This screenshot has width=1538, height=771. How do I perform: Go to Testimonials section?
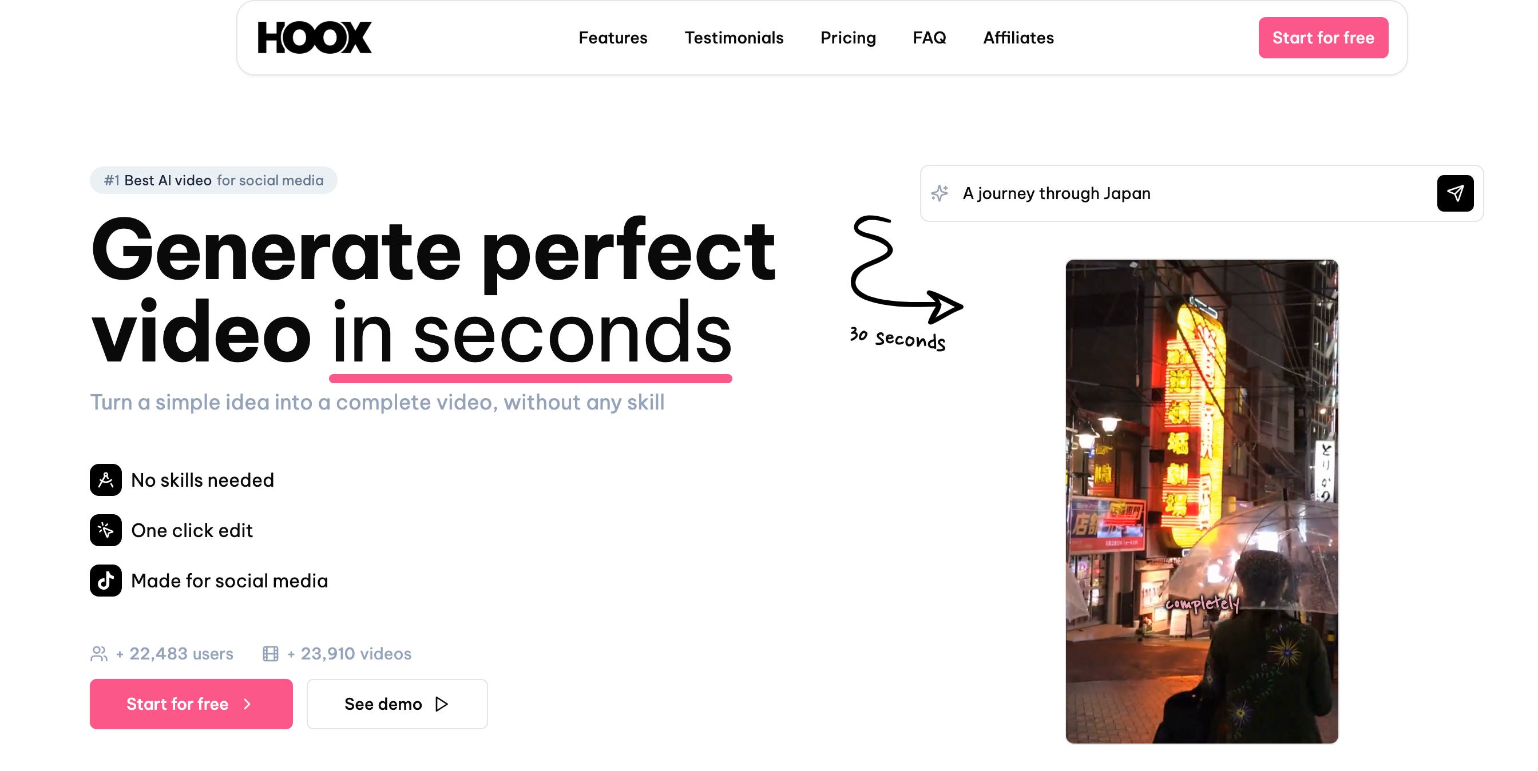coord(733,38)
